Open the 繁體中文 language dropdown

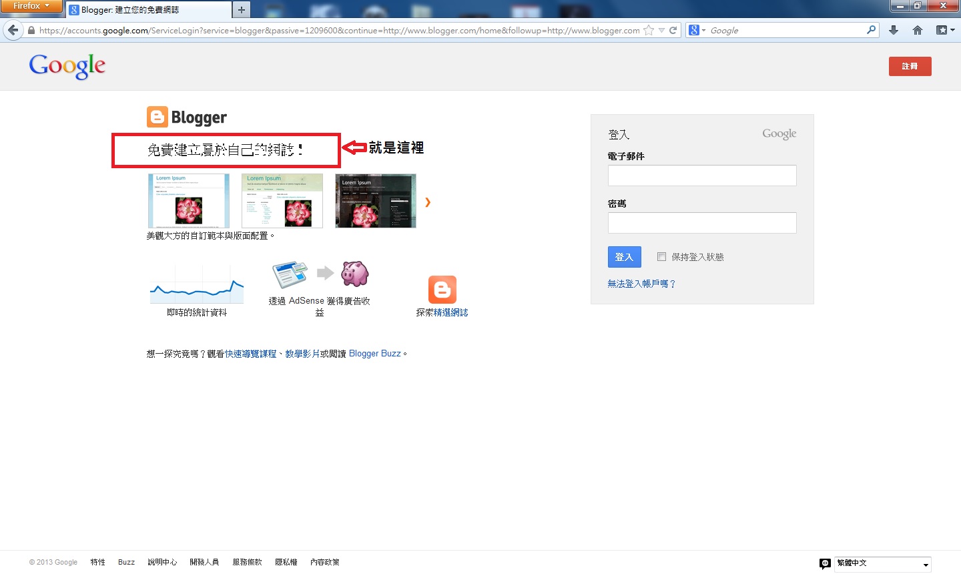click(882, 564)
